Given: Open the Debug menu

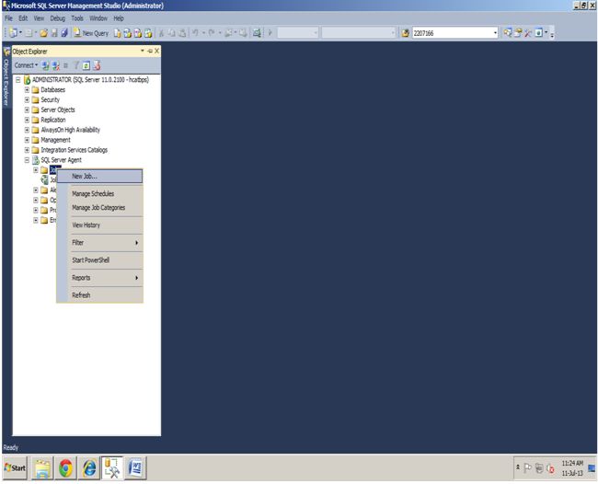Looking at the screenshot, I should (58, 18).
